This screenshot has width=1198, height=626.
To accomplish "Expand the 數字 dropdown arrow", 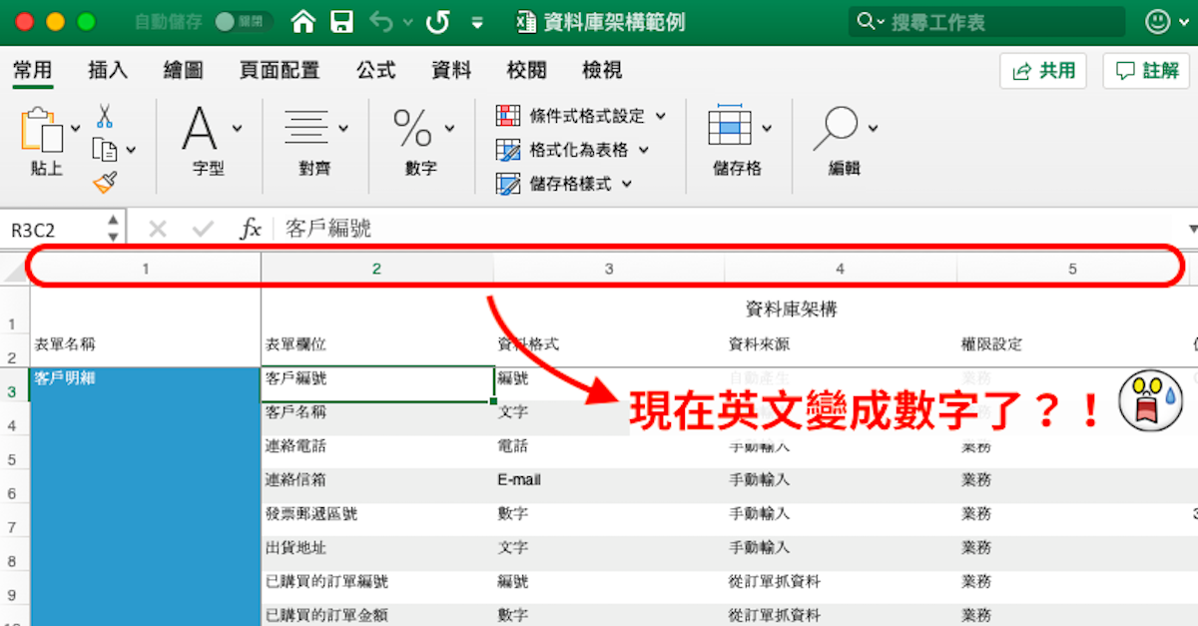I will (449, 128).
